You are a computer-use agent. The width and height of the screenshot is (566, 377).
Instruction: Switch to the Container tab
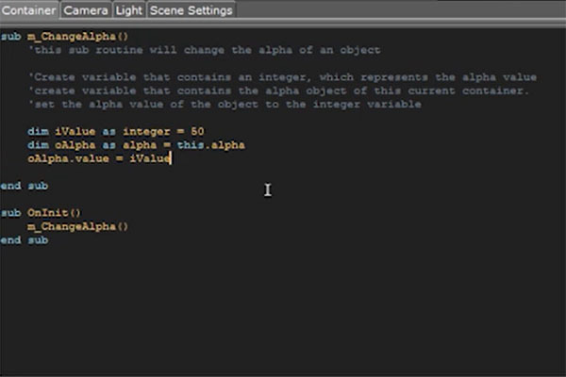tap(30, 10)
